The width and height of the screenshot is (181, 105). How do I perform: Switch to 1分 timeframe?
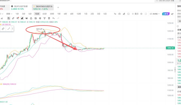[x=17, y=14]
